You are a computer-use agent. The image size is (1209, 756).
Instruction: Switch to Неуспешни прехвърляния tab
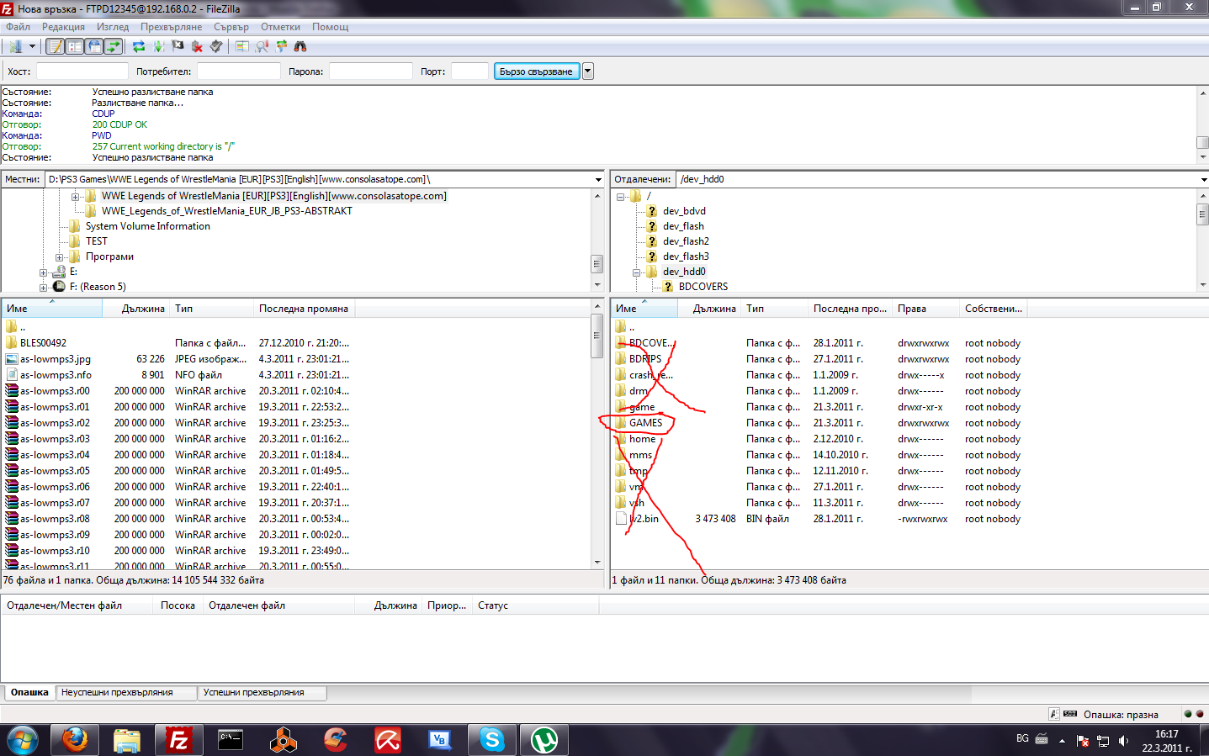tap(126, 693)
